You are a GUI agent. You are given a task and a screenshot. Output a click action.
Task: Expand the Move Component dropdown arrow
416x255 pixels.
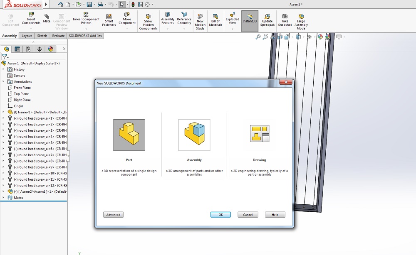pos(127,29)
